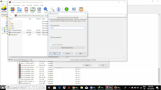
Task: Expand the archive path dropdown
Action: [x=126, y=15]
